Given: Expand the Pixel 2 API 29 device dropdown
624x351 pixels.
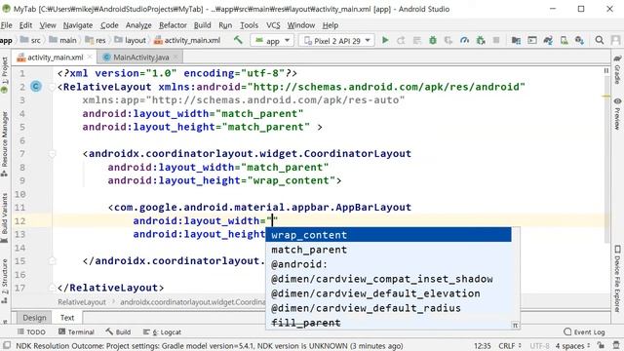Looking at the screenshot, I should click(x=337, y=41).
